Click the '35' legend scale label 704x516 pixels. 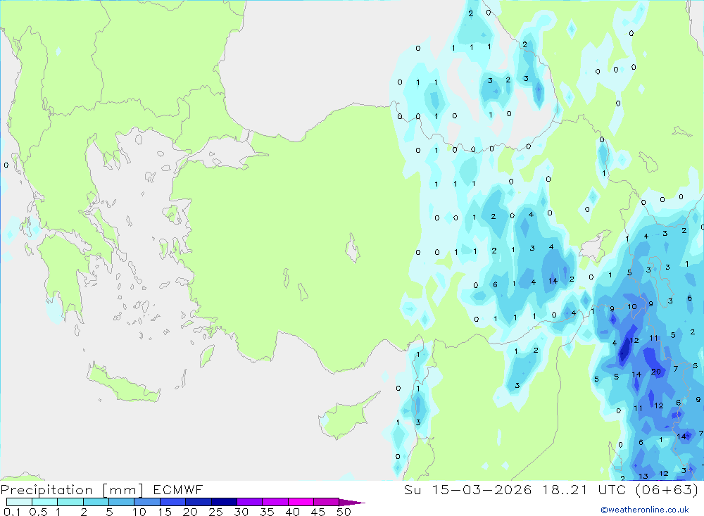pos(267,512)
